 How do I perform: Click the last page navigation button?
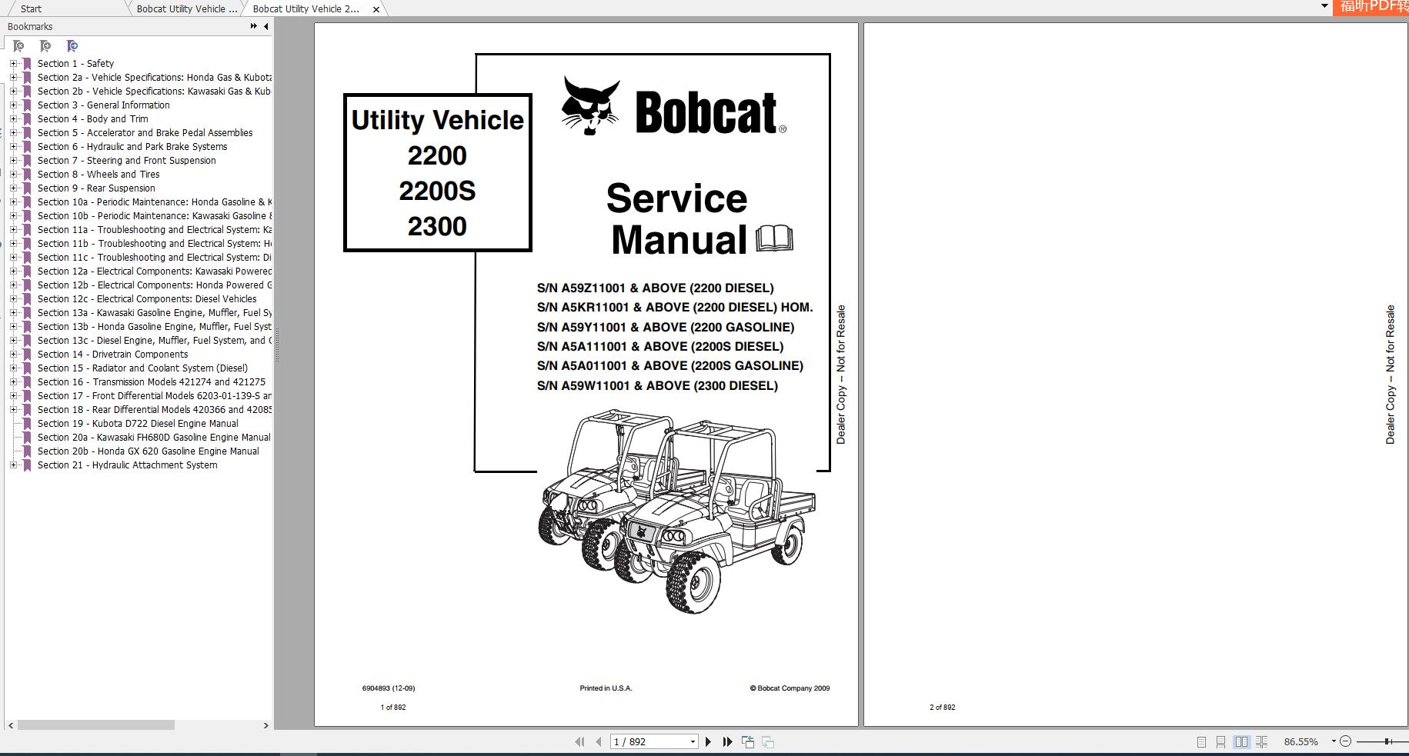pos(726,741)
